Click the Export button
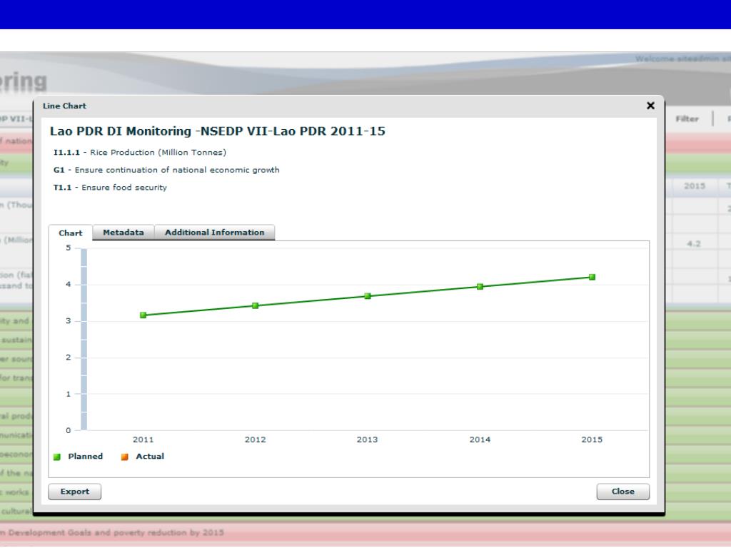Image resolution: width=731 pixels, height=548 pixels. [74, 491]
